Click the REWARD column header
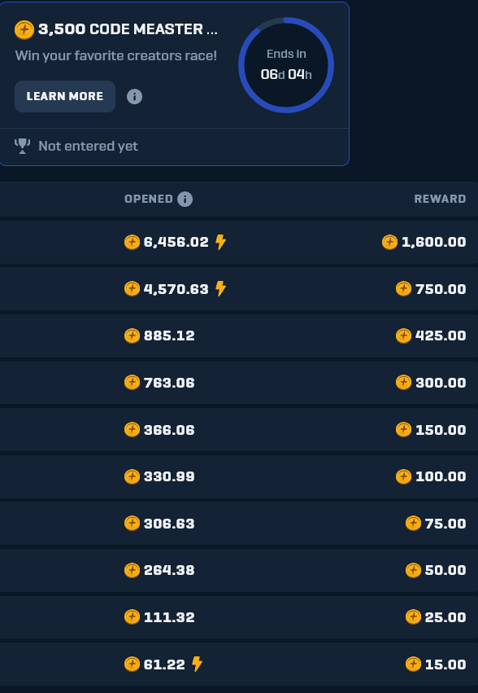478x693 pixels. (x=440, y=199)
